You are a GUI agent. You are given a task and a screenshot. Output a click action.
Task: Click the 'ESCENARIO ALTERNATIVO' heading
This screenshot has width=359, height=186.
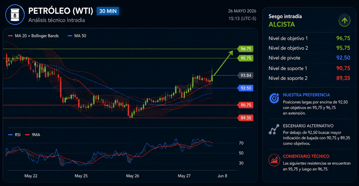[308, 126]
